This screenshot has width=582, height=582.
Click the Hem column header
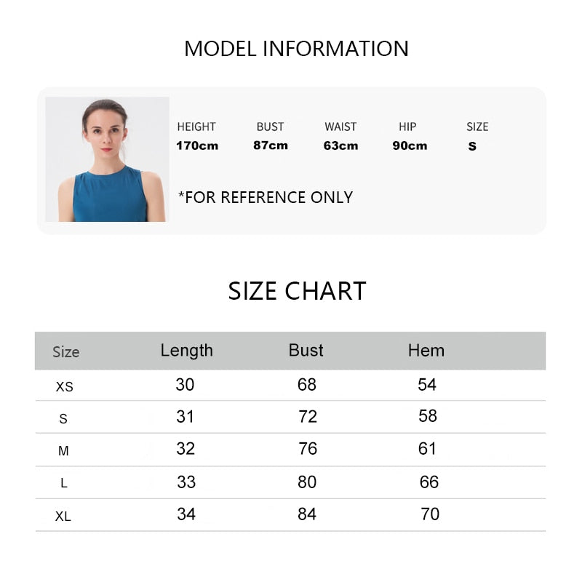426,351
